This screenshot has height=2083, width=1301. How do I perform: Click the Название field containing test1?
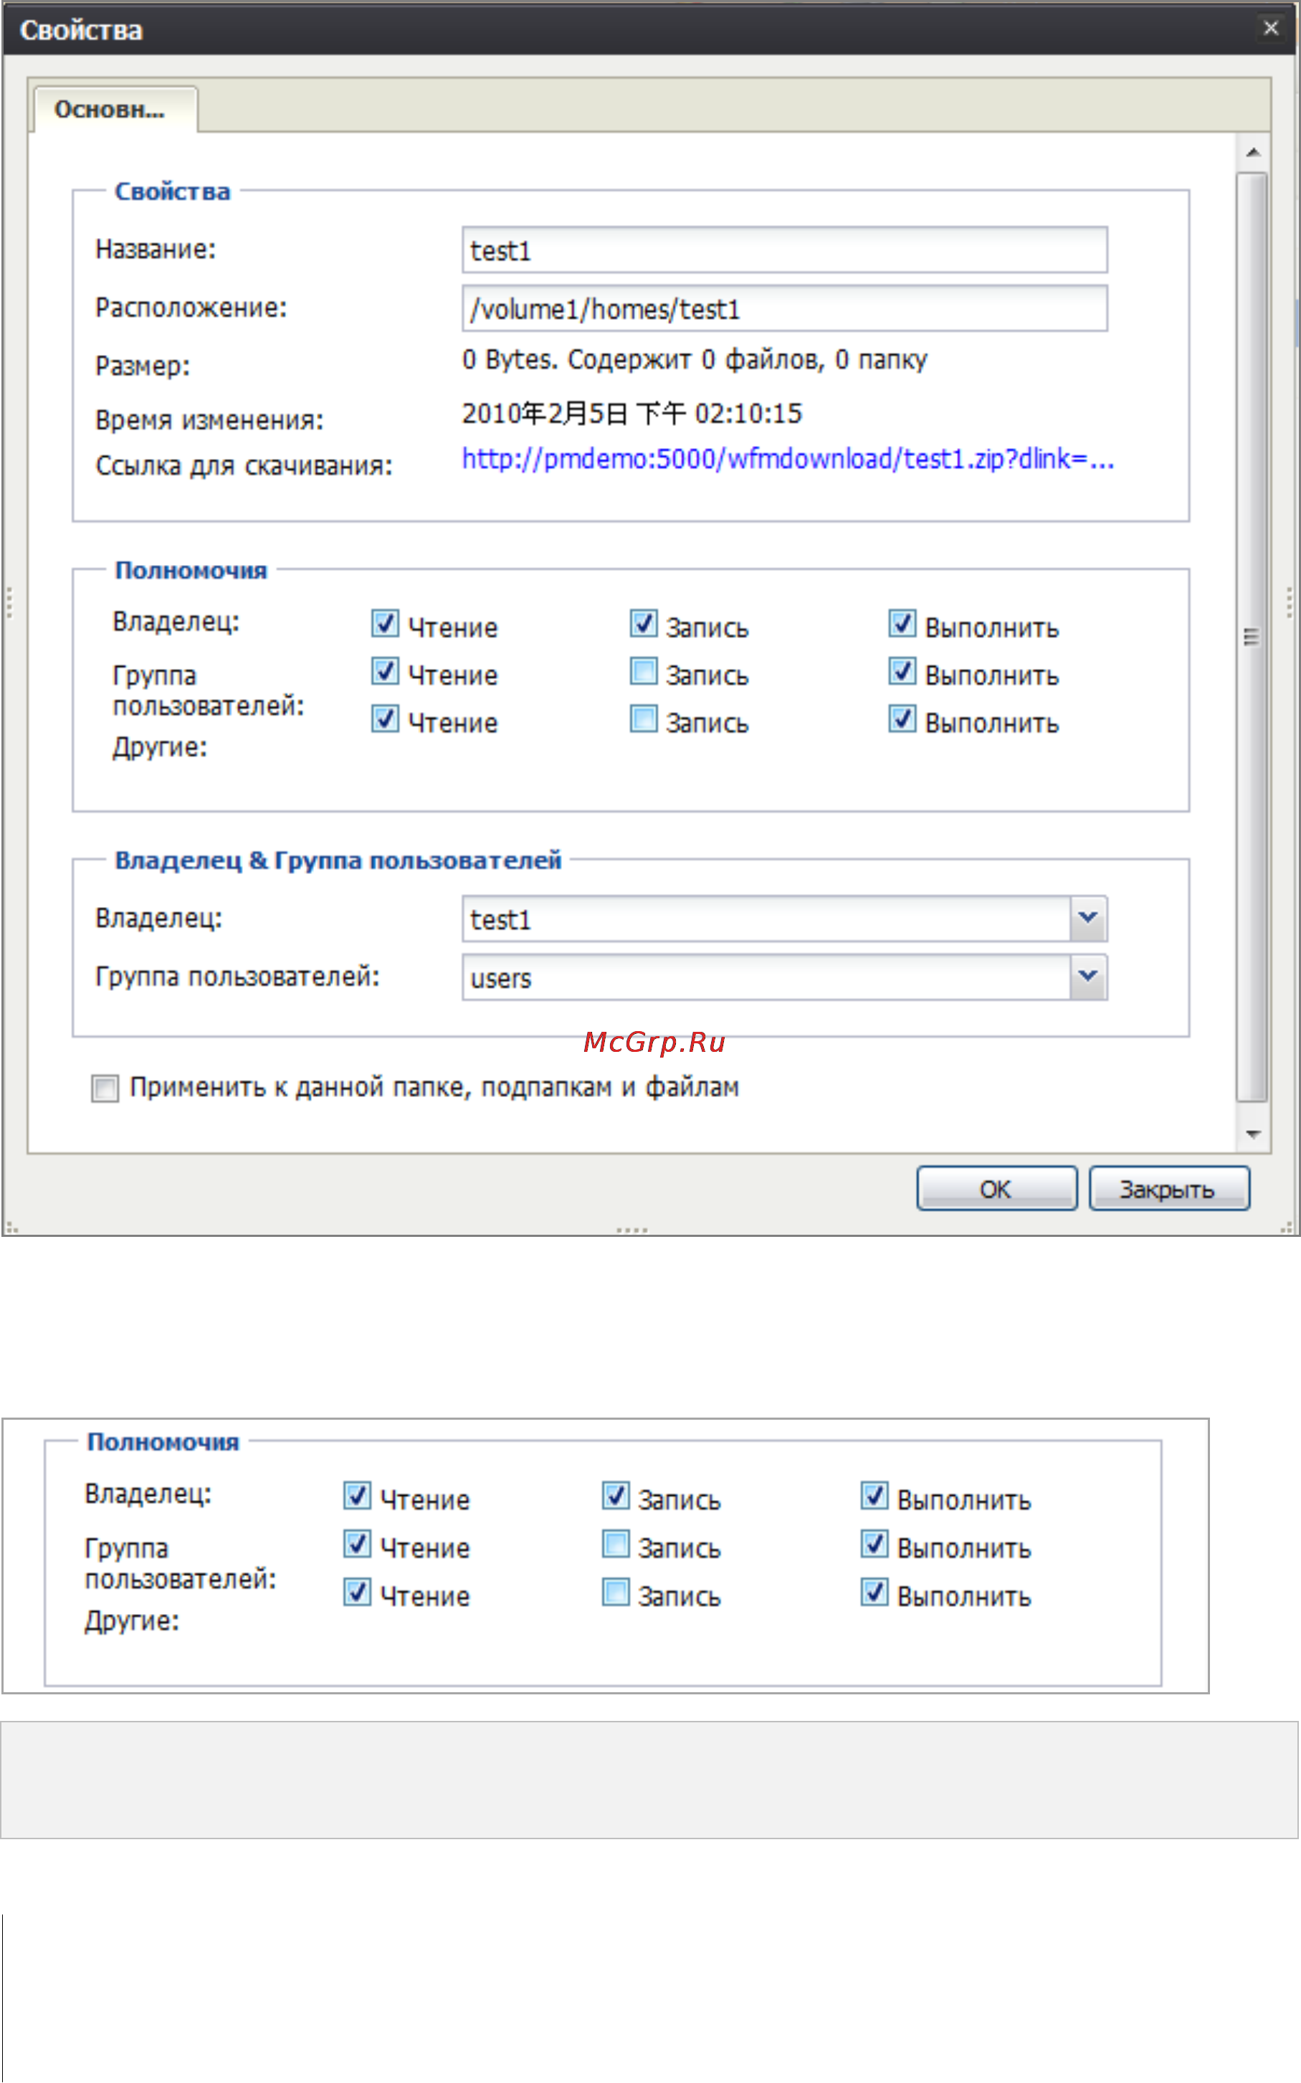pos(784,250)
